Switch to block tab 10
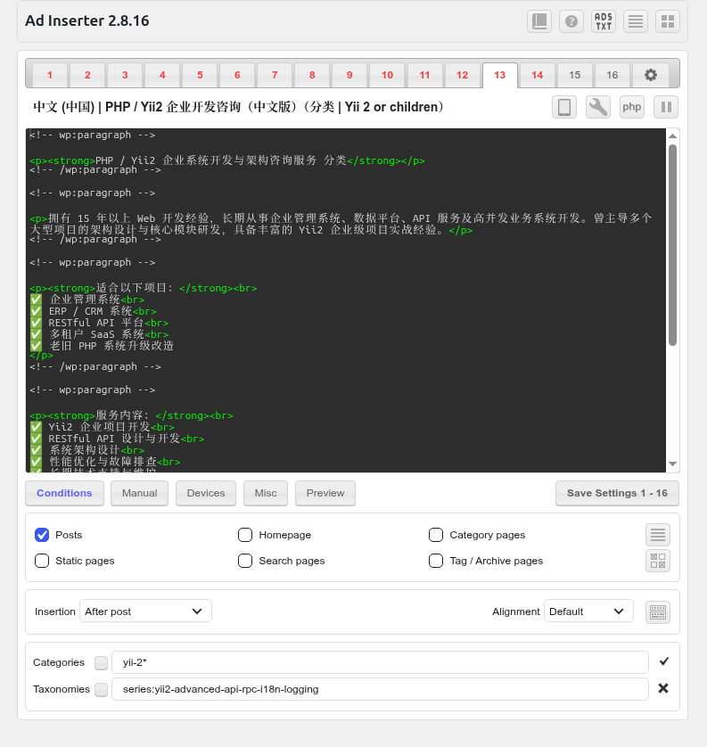The height and width of the screenshot is (747, 707). tap(387, 75)
